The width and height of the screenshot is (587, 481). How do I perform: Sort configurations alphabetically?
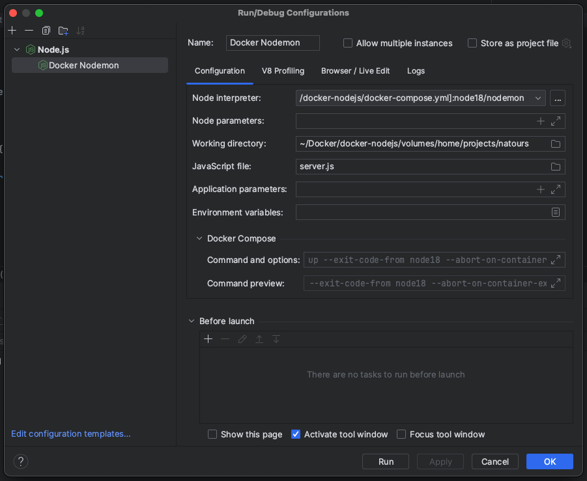[80, 31]
